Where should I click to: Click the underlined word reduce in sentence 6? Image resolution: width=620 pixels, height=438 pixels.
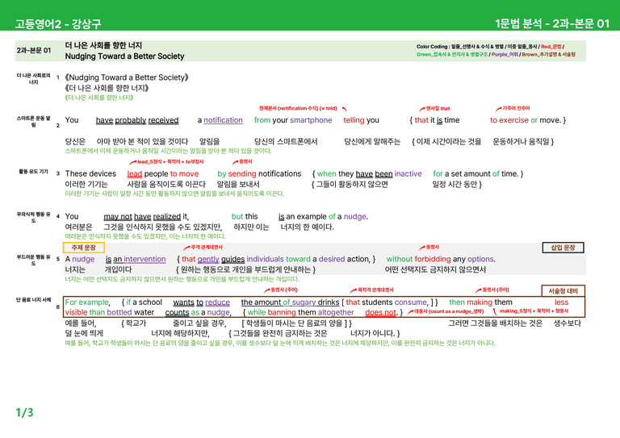[217, 302]
